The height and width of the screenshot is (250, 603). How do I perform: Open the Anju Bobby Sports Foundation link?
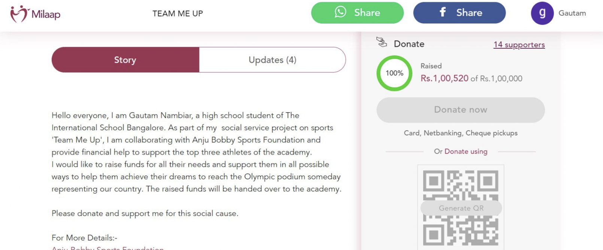click(x=108, y=248)
